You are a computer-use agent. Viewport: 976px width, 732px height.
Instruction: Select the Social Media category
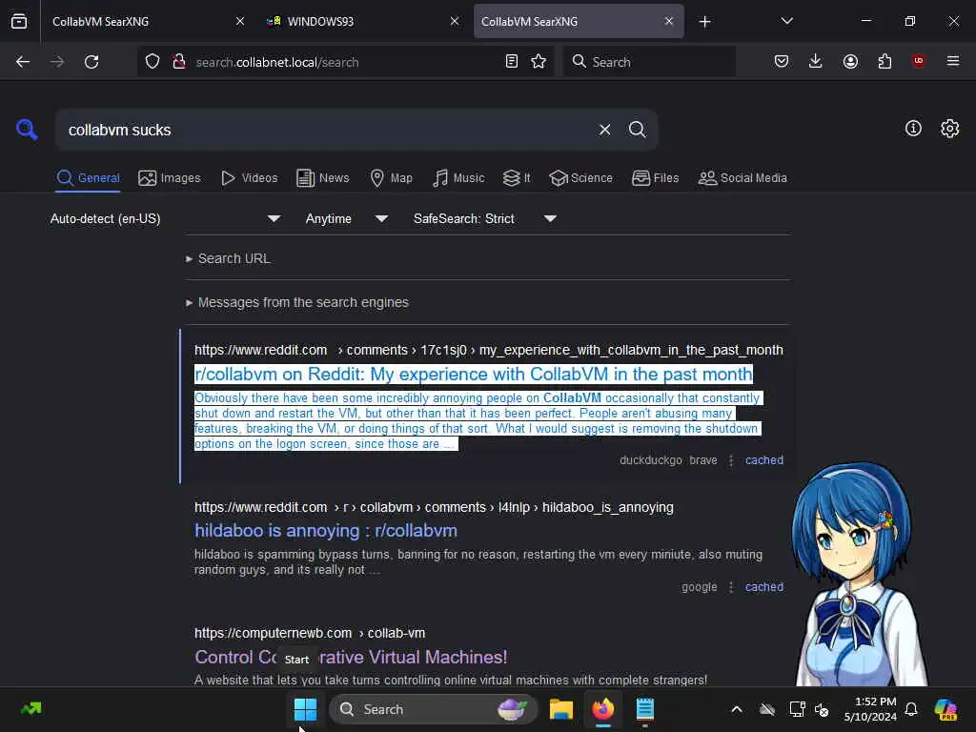pos(742,178)
